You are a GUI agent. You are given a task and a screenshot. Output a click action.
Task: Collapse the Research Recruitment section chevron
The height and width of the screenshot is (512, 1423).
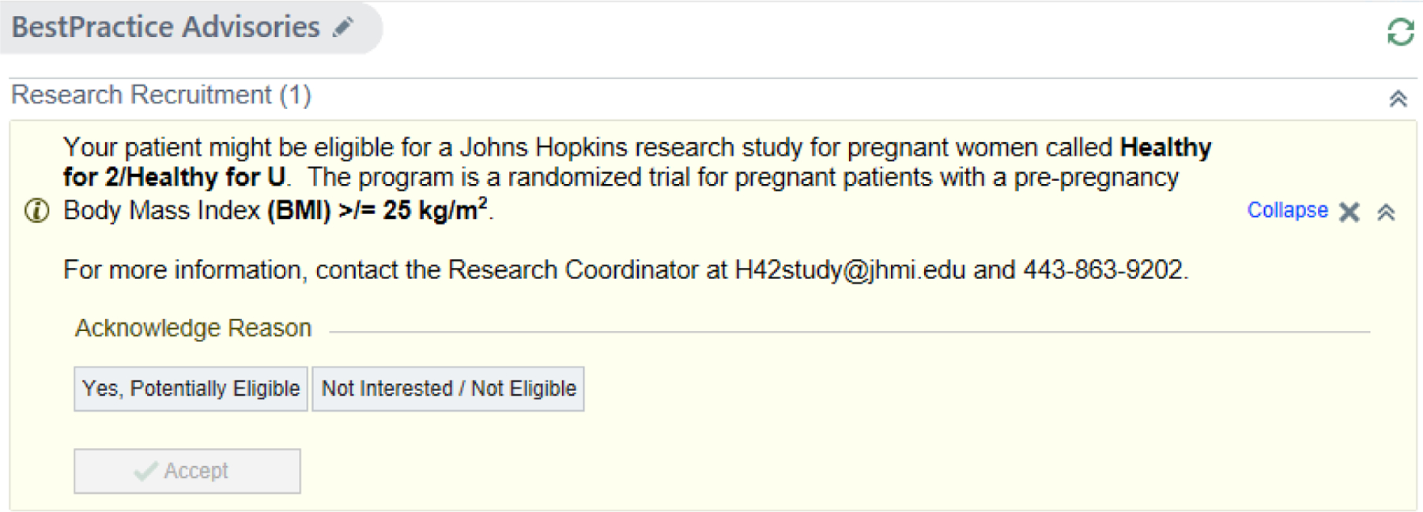(x=1398, y=99)
